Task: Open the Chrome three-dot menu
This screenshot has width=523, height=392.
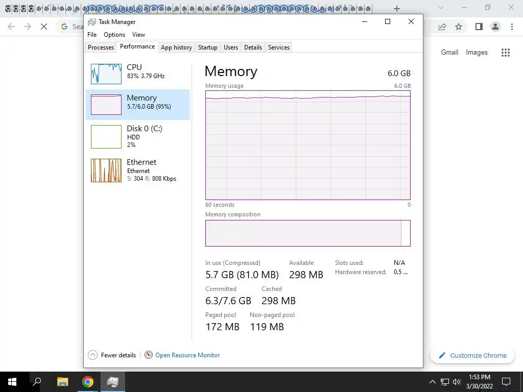Action: (x=512, y=27)
